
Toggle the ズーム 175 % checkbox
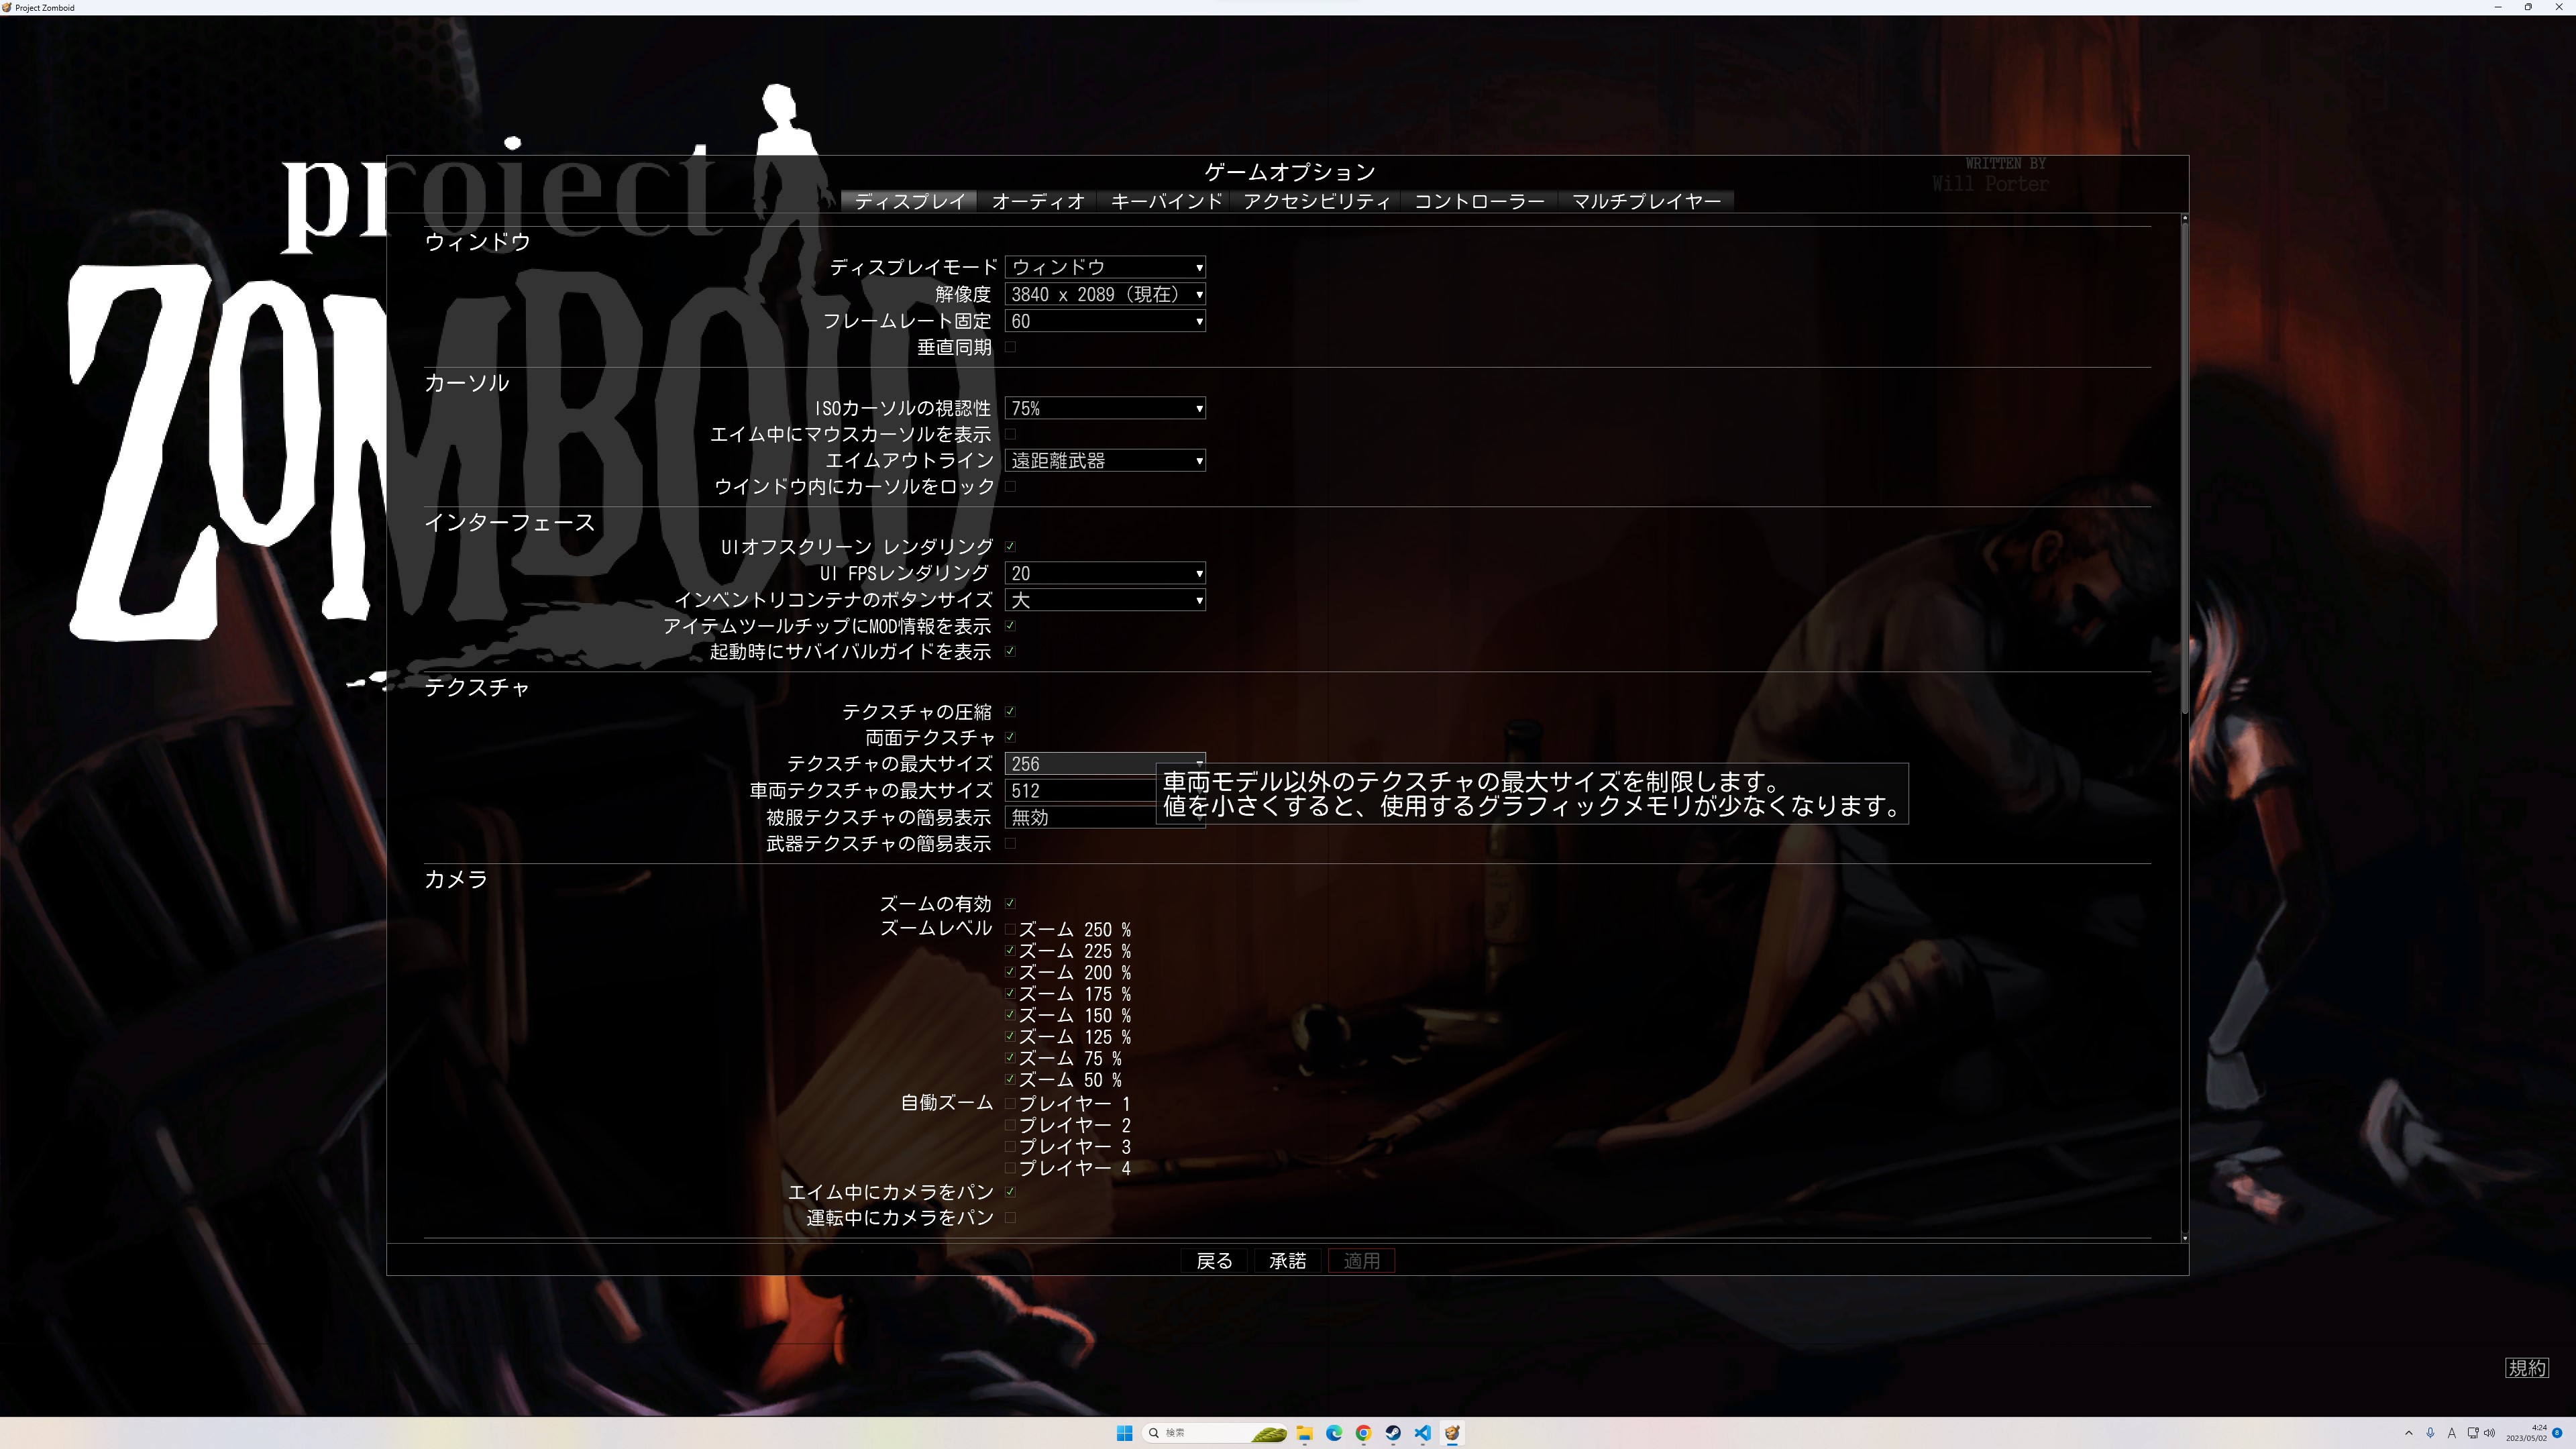(x=1010, y=994)
